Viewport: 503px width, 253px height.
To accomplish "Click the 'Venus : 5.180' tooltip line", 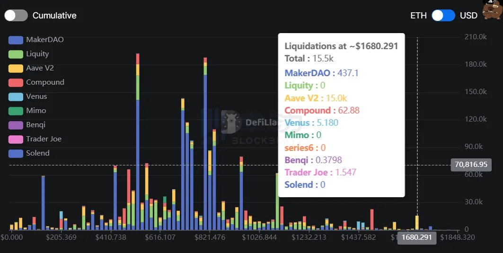I will [x=311, y=123].
